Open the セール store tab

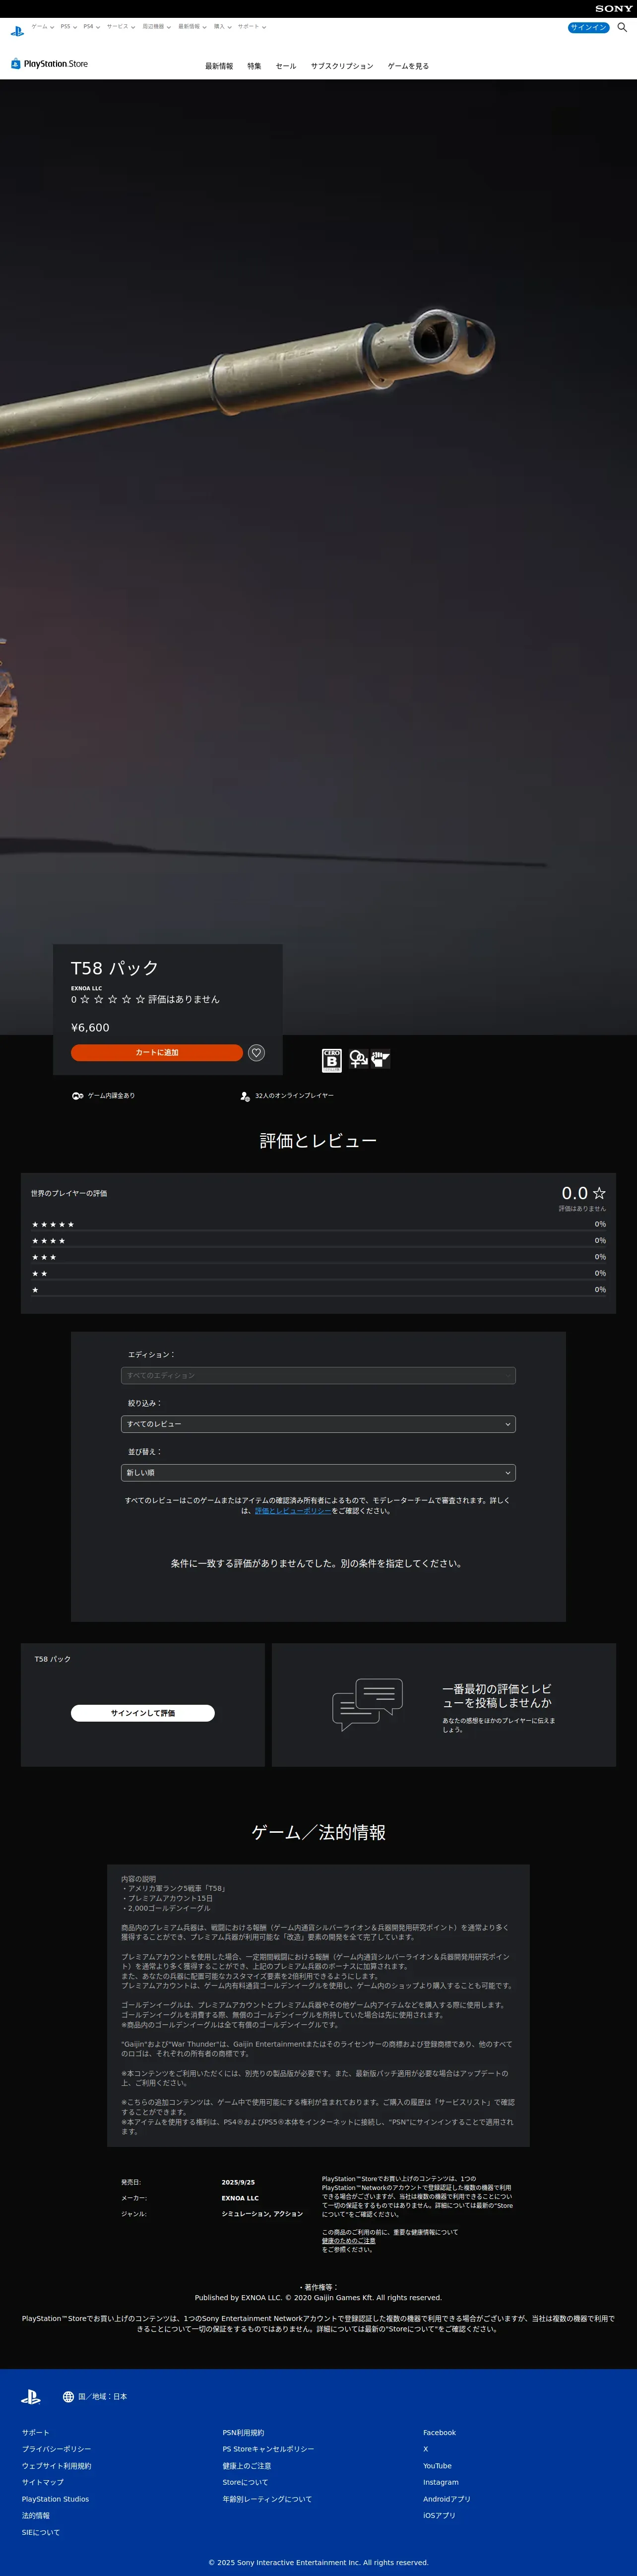(286, 66)
